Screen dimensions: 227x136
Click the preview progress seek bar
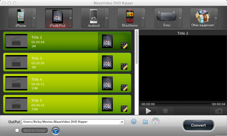click(183, 104)
